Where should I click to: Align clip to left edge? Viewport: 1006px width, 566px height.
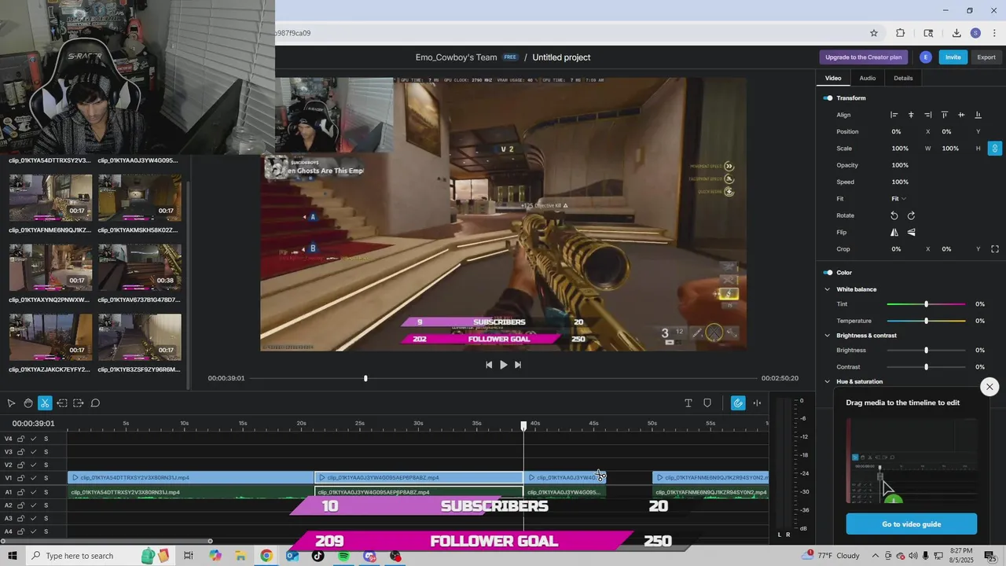(x=894, y=115)
